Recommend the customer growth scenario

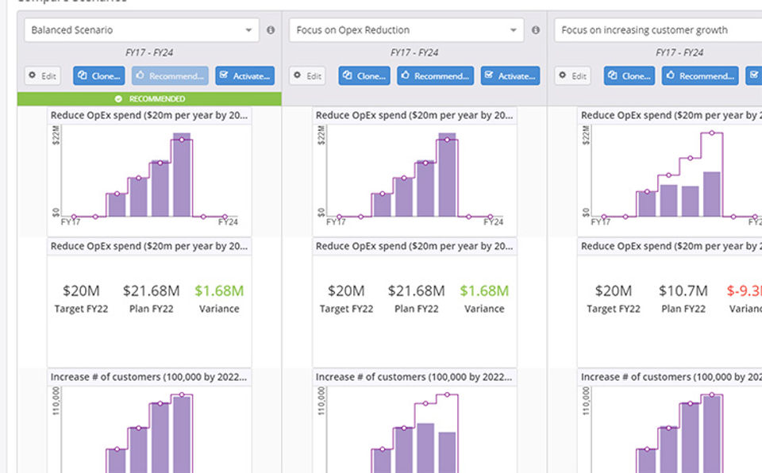pos(700,76)
